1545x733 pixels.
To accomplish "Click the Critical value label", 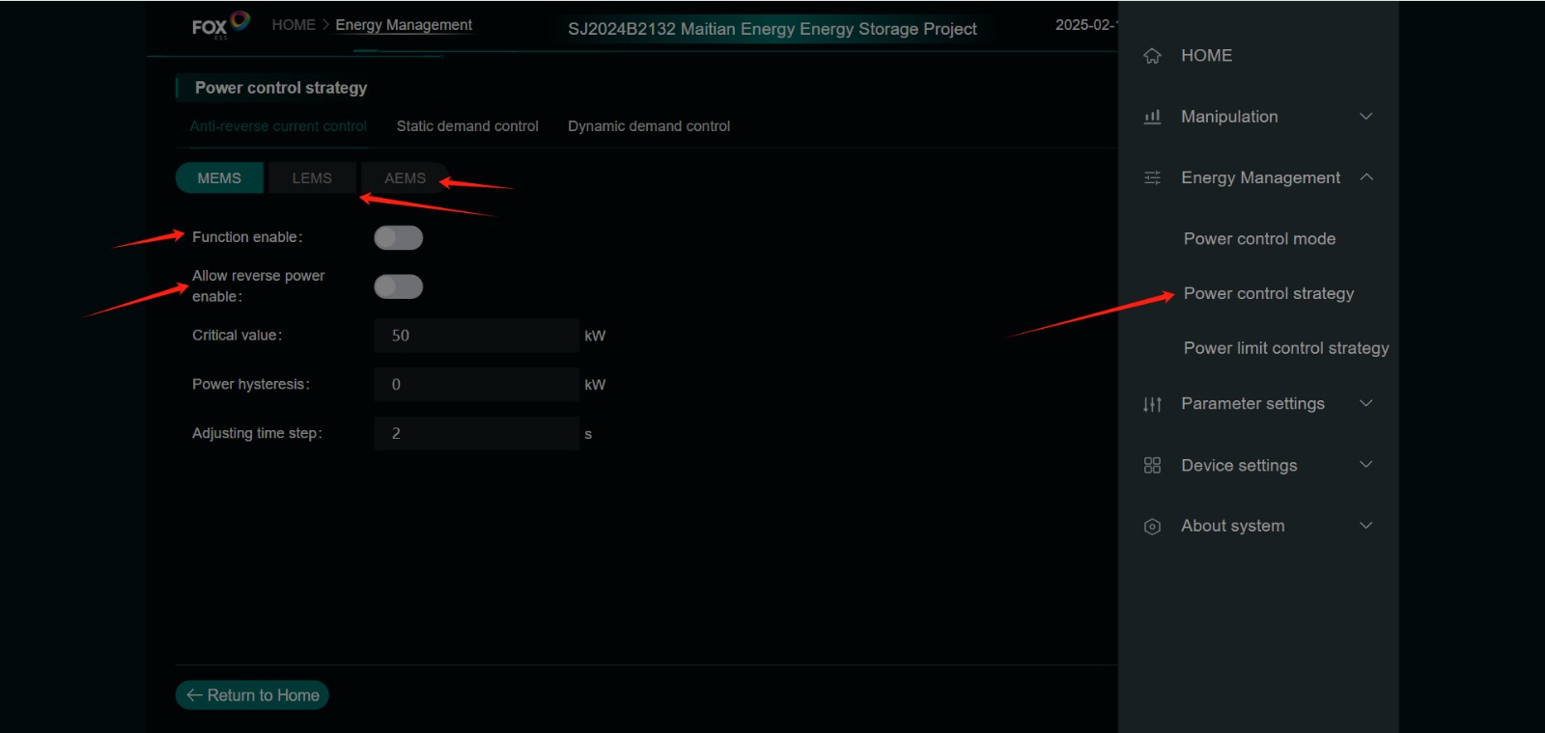I will (237, 336).
